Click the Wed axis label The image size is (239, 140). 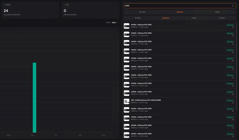click(x=8, y=135)
